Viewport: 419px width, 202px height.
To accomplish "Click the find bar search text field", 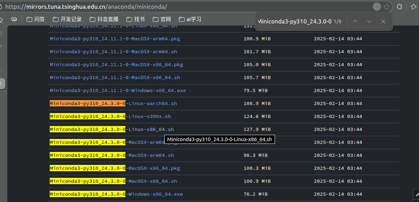I will tap(295, 21).
